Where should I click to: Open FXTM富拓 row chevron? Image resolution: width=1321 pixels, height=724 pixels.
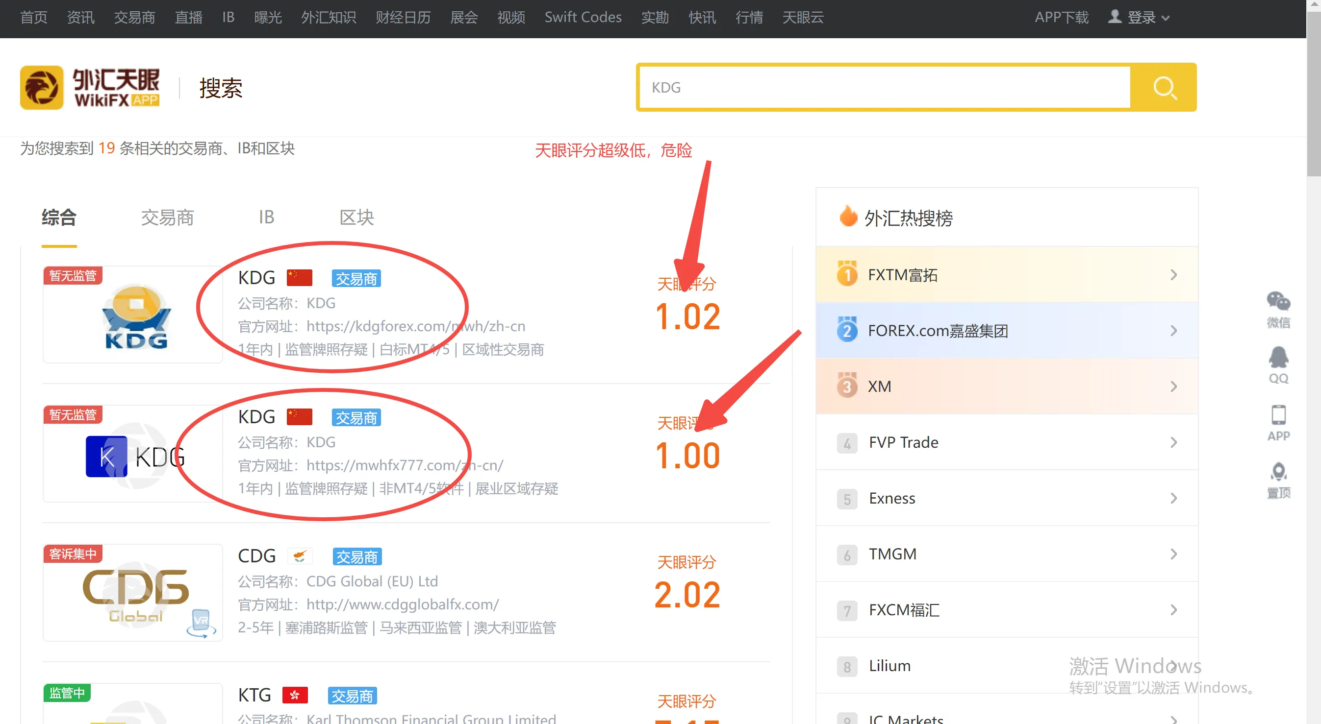click(x=1173, y=275)
